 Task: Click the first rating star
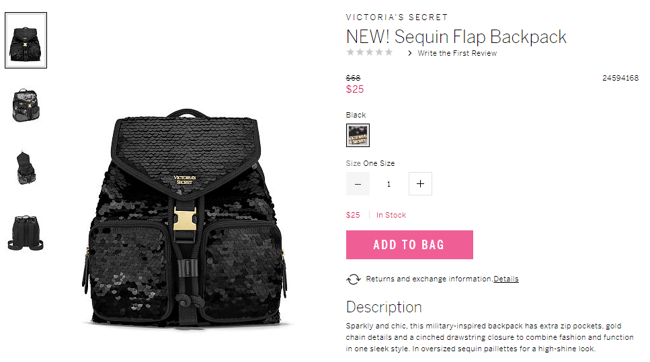click(351, 52)
